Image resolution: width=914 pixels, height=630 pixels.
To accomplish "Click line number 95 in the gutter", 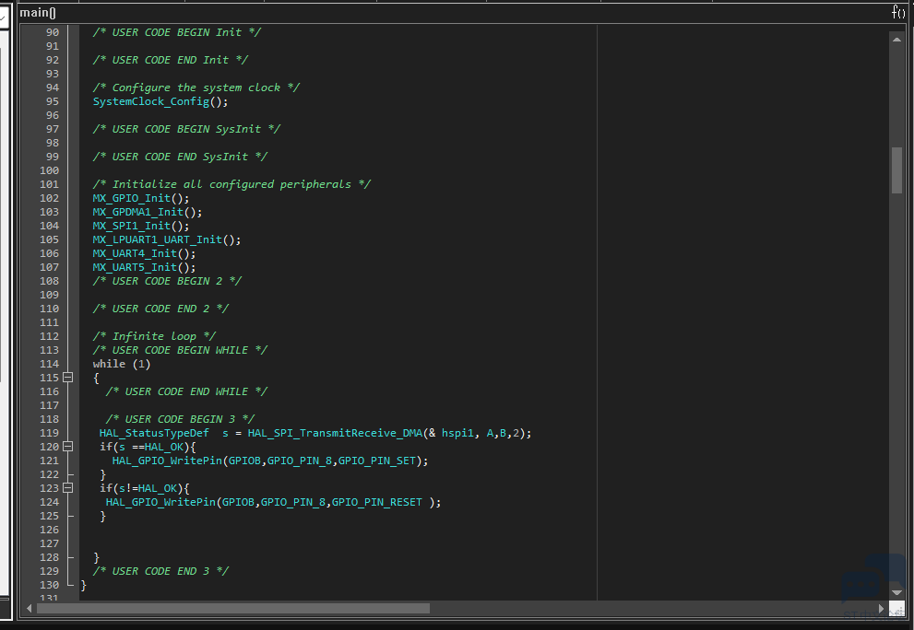I will pyautogui.click(x=53, y=101).
